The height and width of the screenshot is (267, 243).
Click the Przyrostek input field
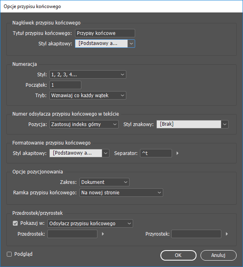(196, 234)
